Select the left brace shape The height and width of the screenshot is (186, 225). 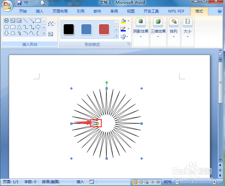pos(37,33)
